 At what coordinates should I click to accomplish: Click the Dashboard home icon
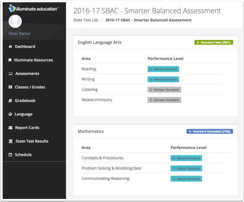[10, 46]
